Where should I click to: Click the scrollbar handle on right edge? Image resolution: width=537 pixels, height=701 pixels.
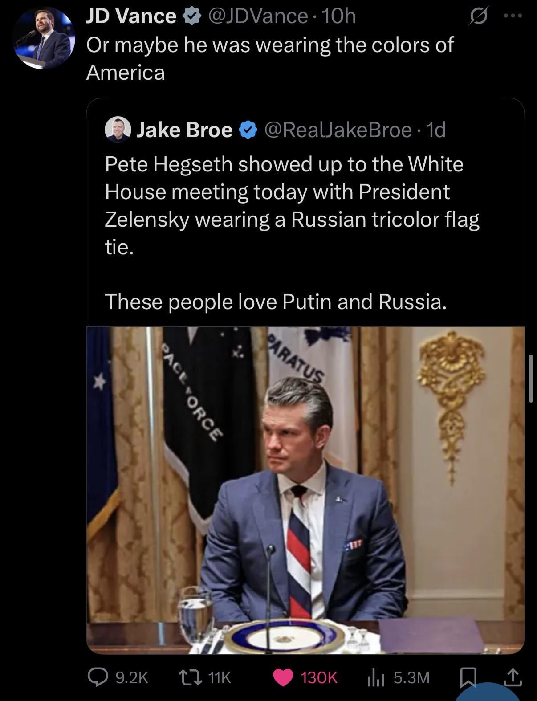[x=531, y=379]
